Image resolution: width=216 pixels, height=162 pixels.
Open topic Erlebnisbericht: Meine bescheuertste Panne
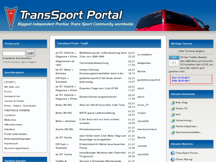[102, 146]
